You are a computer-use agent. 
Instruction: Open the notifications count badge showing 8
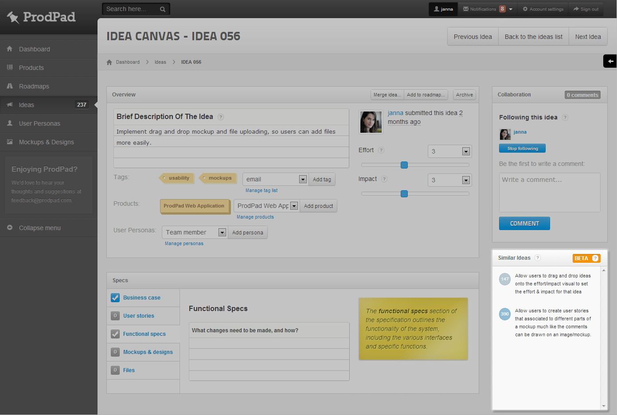click(x=502, y=9)
